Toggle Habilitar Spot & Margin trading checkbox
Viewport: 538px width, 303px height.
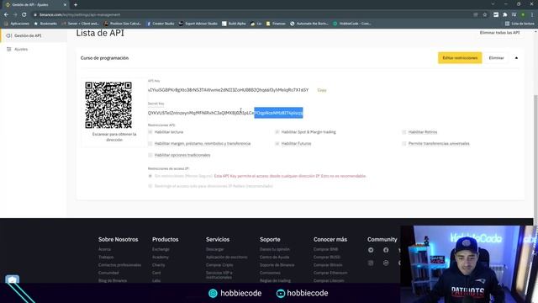point(277,132)
